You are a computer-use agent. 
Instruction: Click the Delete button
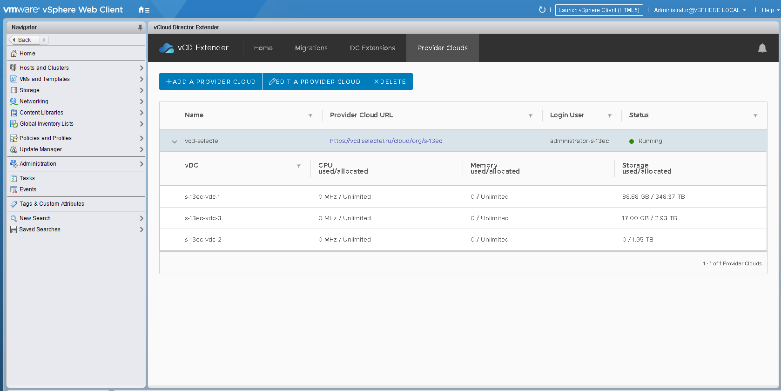pyautogui.click(x=390, y=81)
